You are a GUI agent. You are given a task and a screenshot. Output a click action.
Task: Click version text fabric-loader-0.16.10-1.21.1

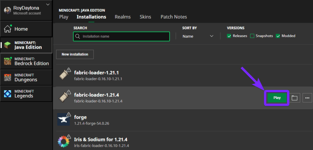[x=98, y=79]
